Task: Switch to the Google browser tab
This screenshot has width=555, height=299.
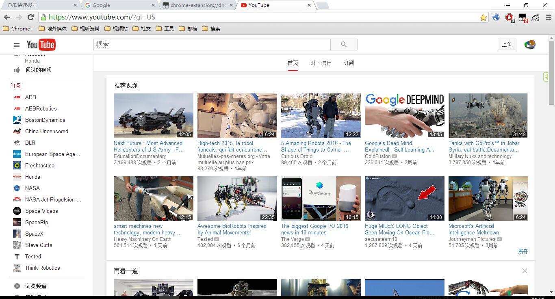Action: (120, 5)
